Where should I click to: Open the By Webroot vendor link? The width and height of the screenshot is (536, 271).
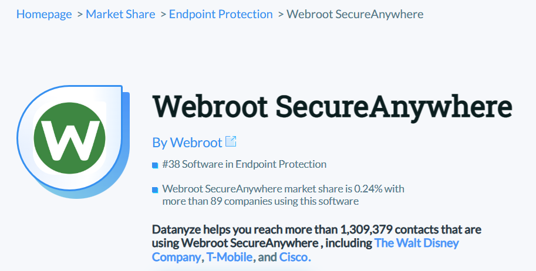coord(187,142)
